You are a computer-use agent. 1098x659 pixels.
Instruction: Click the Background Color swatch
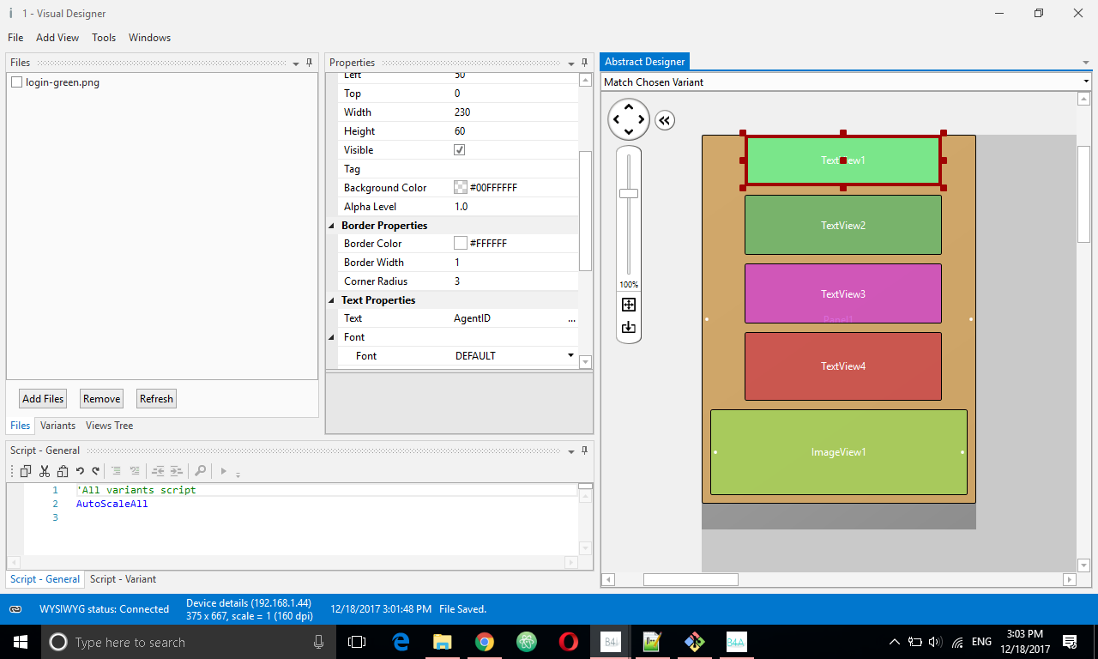[460, 188]
